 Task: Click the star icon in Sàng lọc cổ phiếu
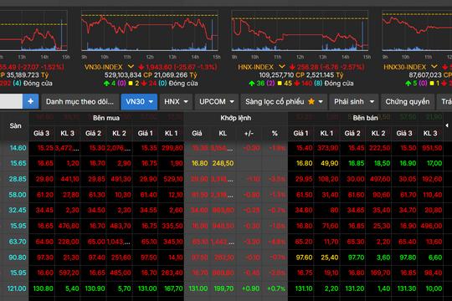click(x=311, y=101)
